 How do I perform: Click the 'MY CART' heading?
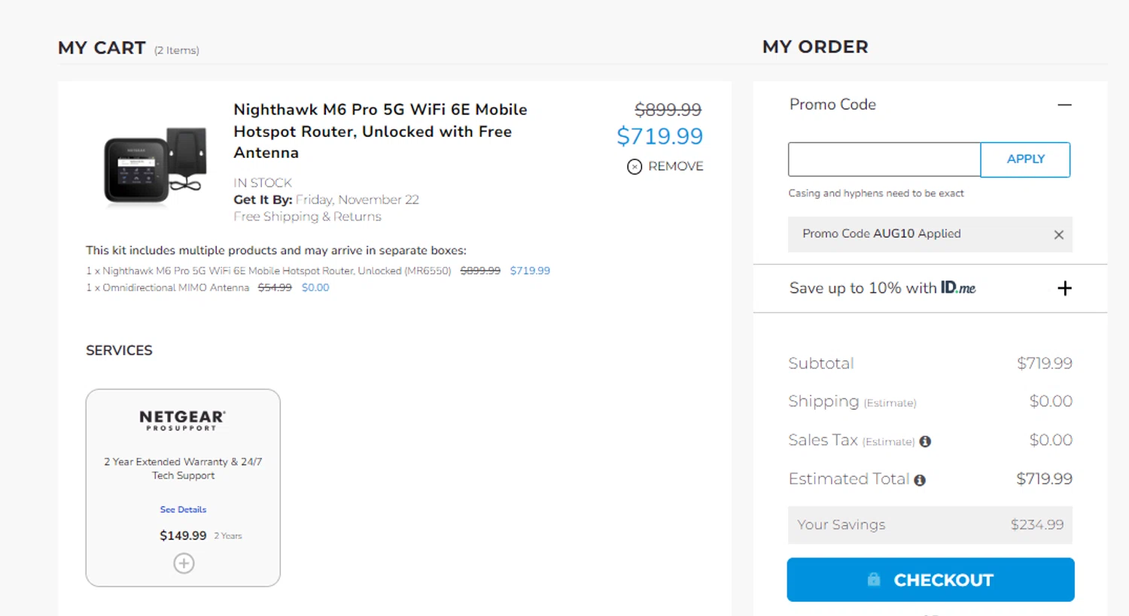[102, 48]
